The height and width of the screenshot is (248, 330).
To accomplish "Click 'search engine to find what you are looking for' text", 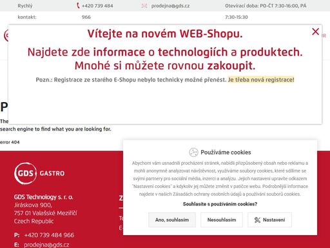I will [x=55, y=129].
